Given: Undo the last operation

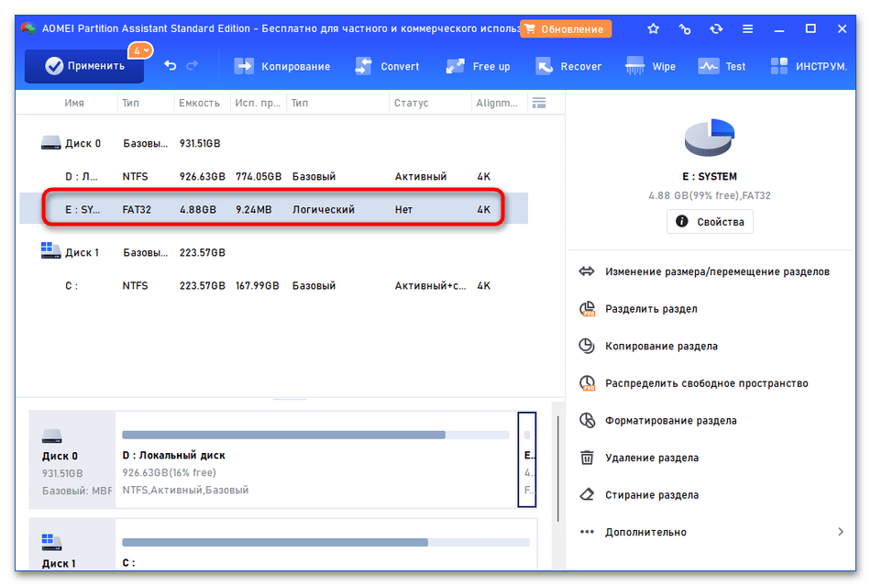Looking at the screenshot, I should pyautogui.click(x=170, y=65).
